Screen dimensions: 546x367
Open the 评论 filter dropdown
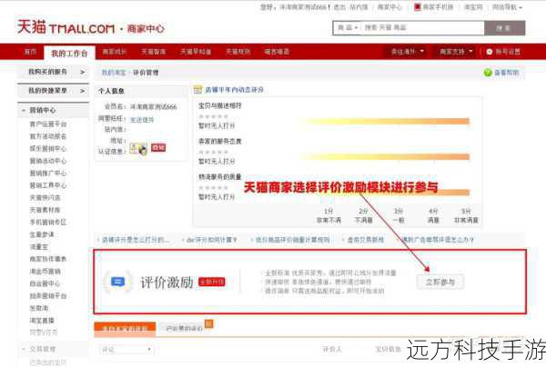tap(126, 349)
